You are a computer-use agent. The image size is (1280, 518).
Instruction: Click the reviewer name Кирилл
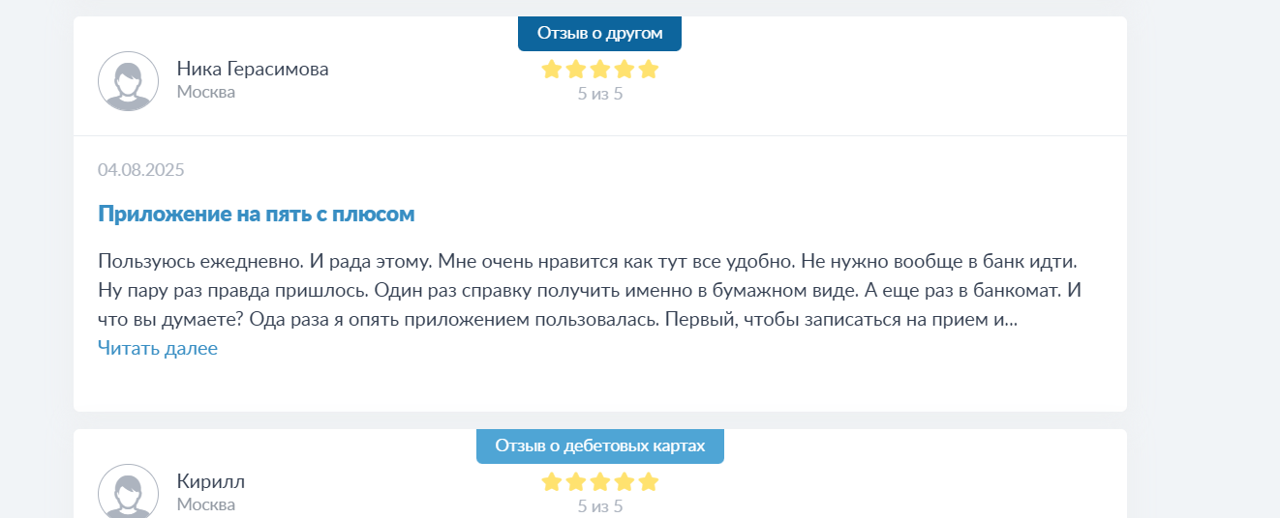[211, 481]
